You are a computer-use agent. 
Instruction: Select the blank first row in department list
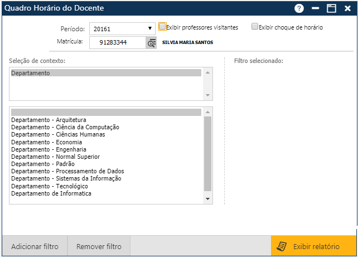coord(106,112)
